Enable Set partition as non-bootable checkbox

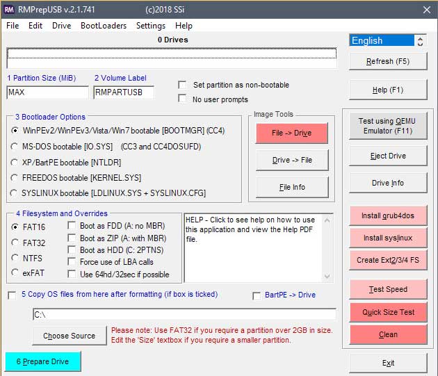182,85
